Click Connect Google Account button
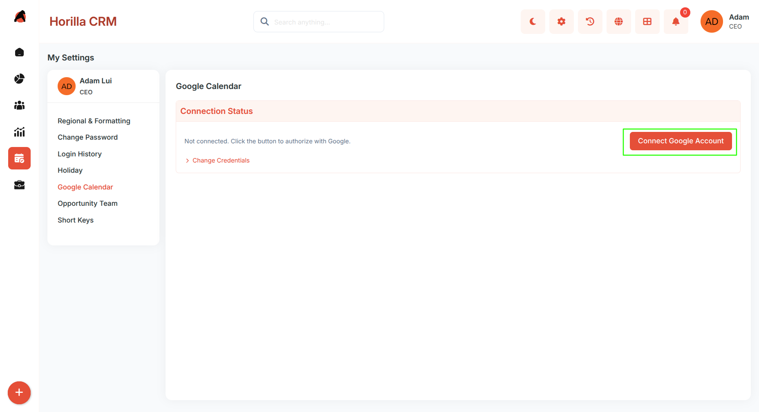 [681, 141]
